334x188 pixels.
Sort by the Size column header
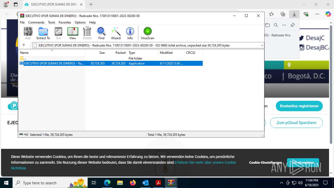(96, 53)
